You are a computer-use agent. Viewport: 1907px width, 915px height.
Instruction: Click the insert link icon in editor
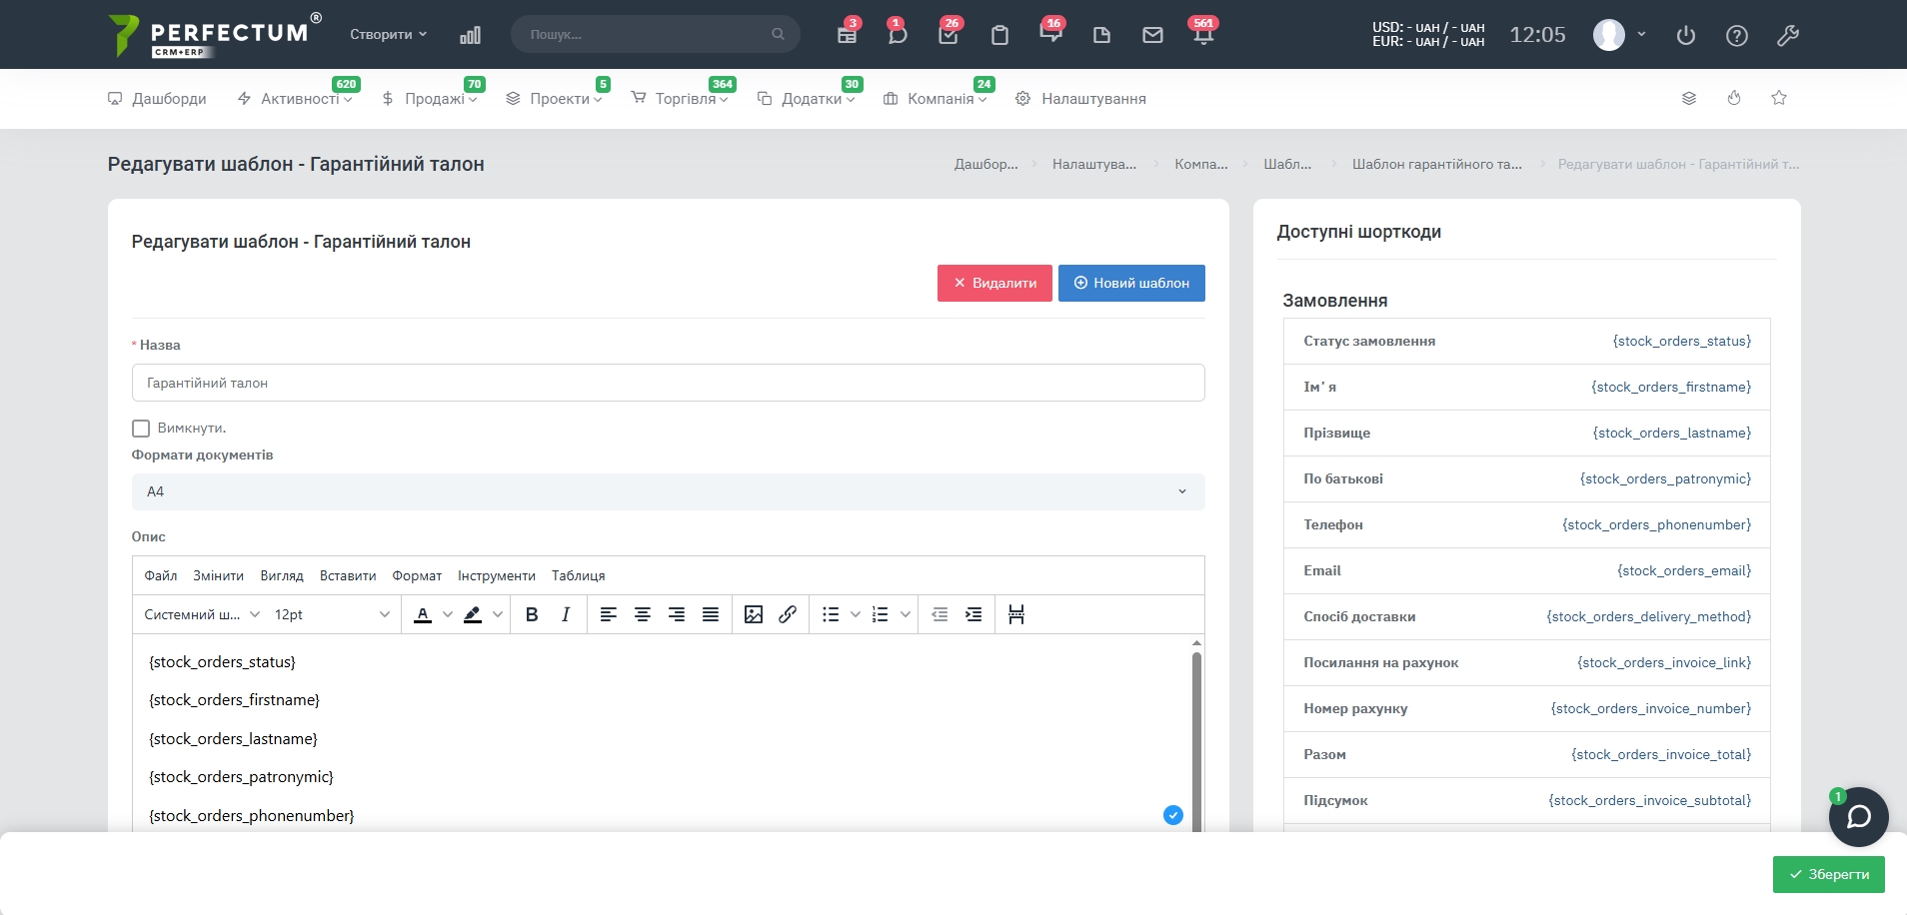click(x=788, y=614)
